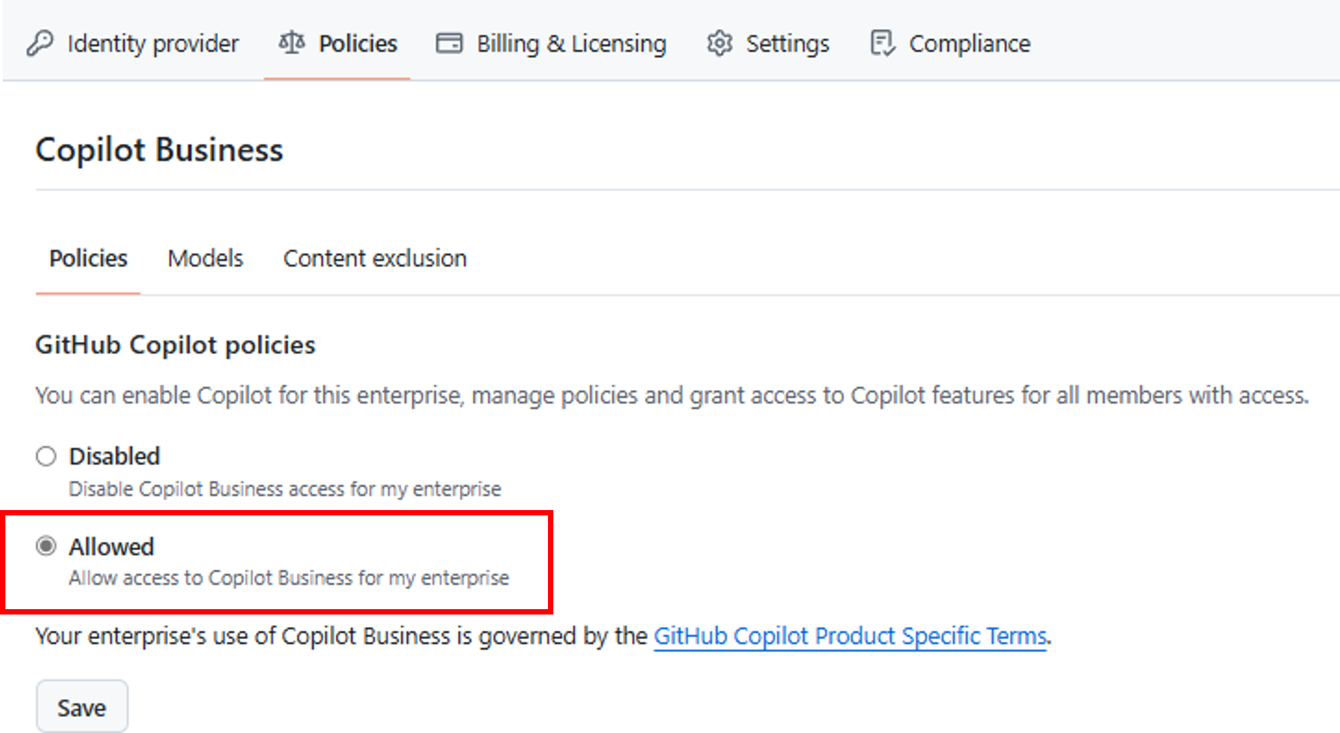Open the Content exclusion sub-tab
Screen dimensions: 1340x733
(375, 259)
